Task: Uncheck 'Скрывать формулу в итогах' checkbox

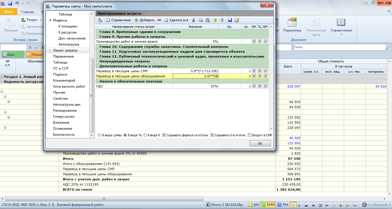Action: [x=164, y=135]
